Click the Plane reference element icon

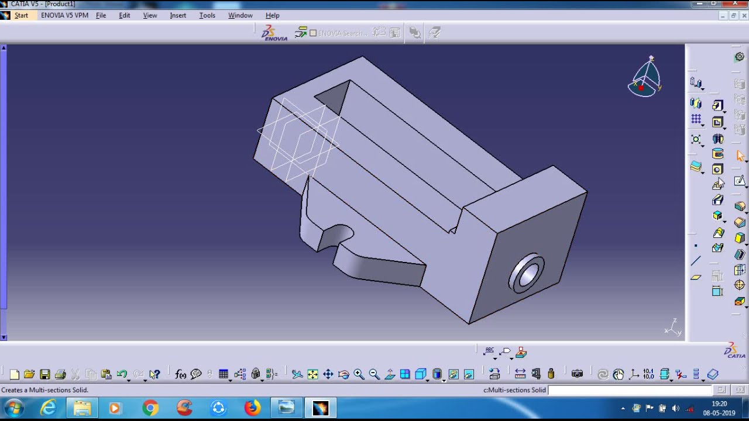click(x=696, y=277)
